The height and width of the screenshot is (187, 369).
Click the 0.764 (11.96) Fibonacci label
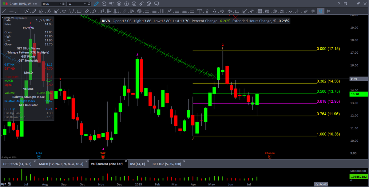point(328,114)
